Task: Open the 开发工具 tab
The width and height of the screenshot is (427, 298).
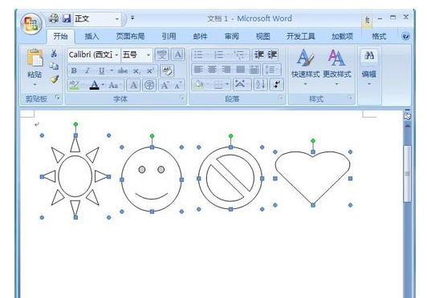Action: (301, 36)
